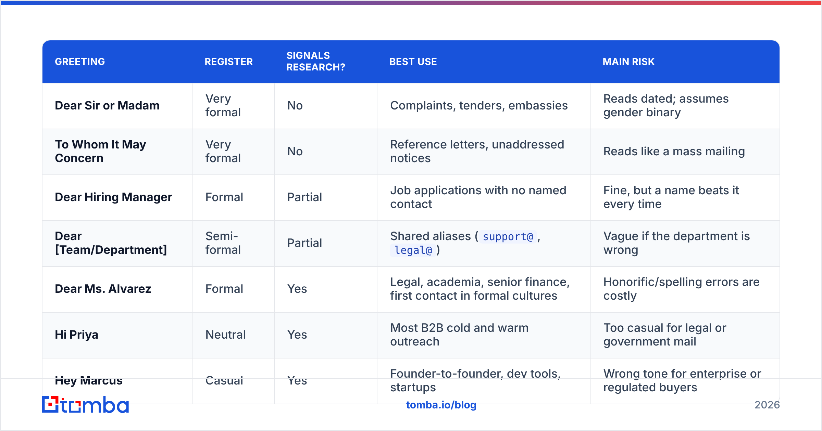Viewport: 822px width, 431px height.
Task: Click the REGISTER column header
Action: point(228,62)
